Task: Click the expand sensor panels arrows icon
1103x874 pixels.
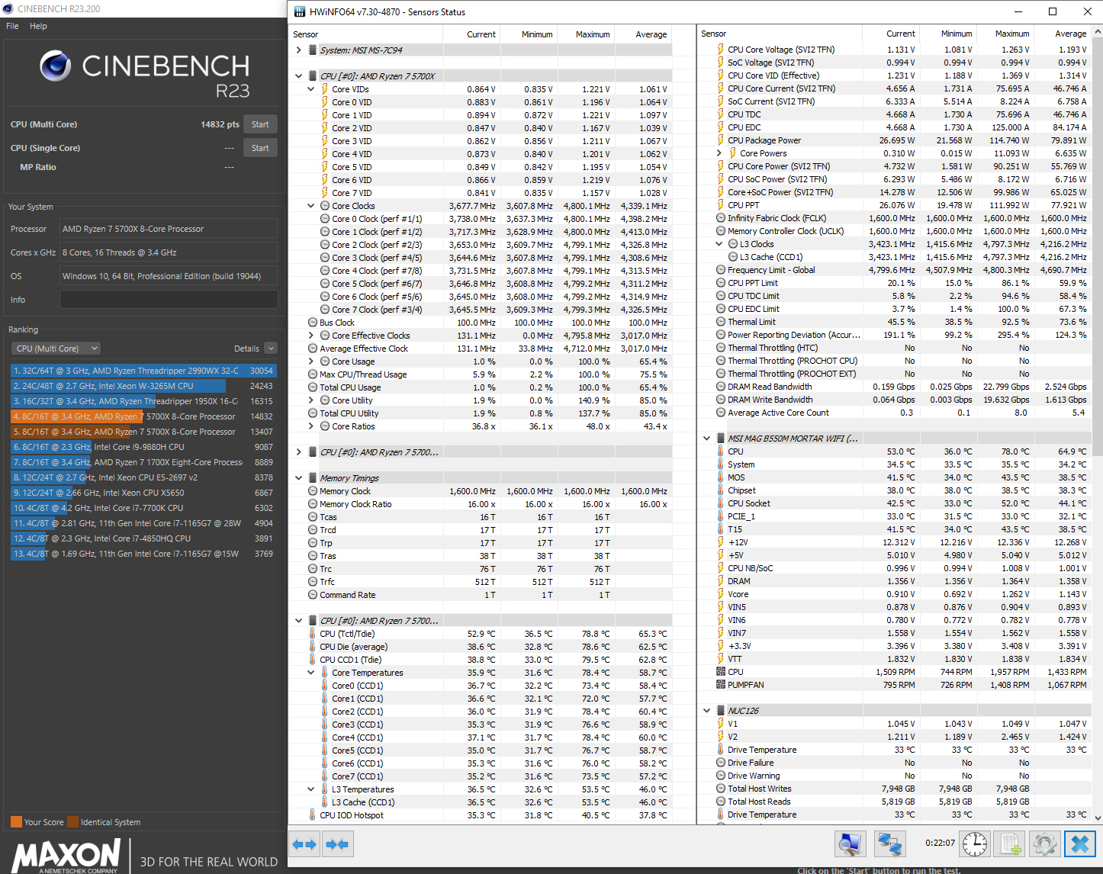Action: pyautogui.click(x=304, y=844)
